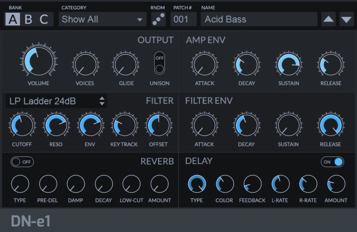Open the LP Ladder 24dB filter type selector

point(56,101)
